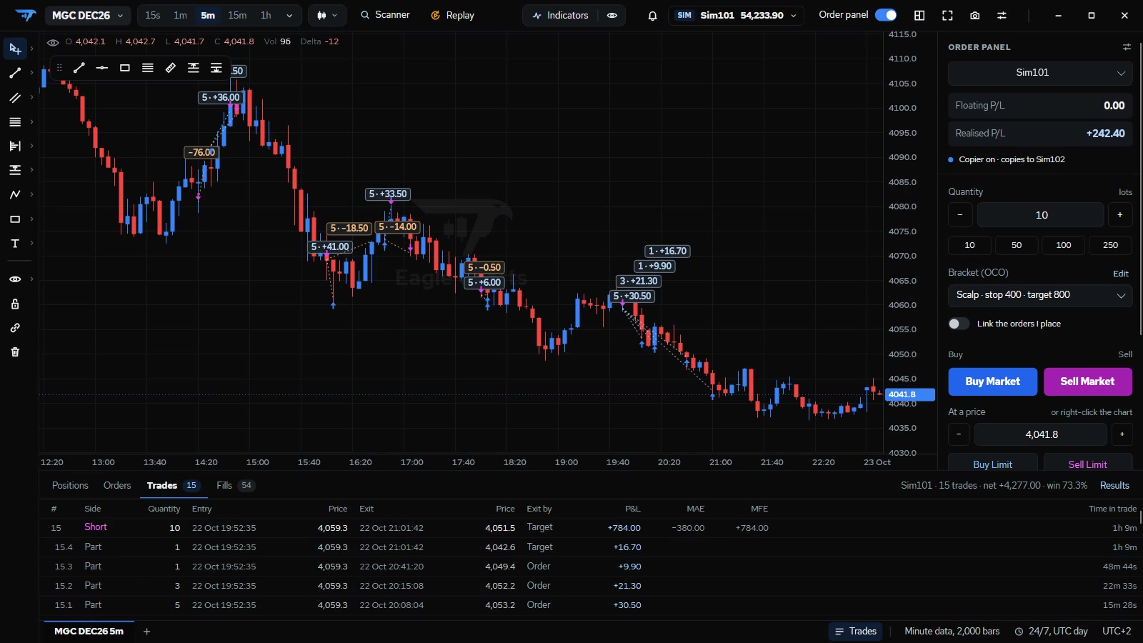Open the Results link
This screenshot has height=643, width=1143.
[1114, 485]
